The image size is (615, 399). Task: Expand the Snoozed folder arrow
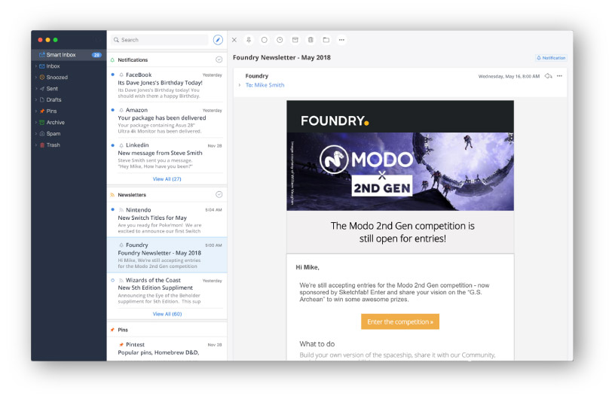(x=35, y=78)
